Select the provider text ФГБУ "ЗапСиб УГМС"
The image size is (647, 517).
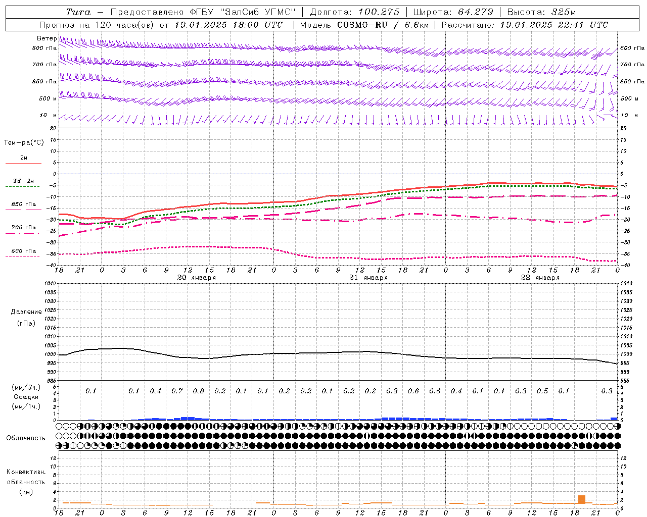pyautogui.click(x=242, y=12)
